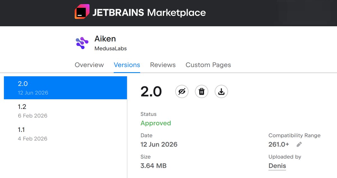Viewport: 337px width, 178px height.
Task: Click the Aiken plugin logo icon
Action: click(x=82, y=43)
